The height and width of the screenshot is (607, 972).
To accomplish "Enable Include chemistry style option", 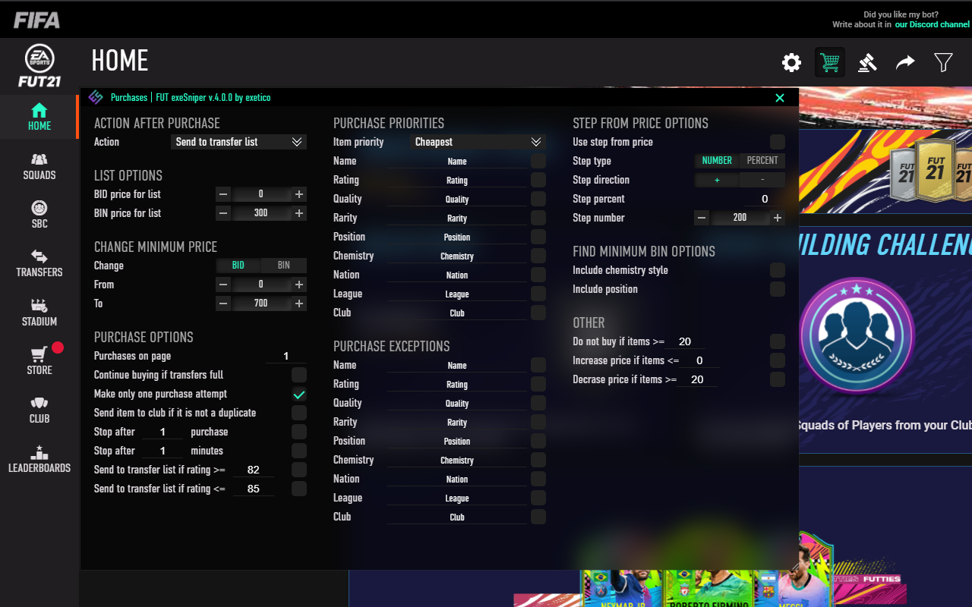I will click(x=777, y=269).
